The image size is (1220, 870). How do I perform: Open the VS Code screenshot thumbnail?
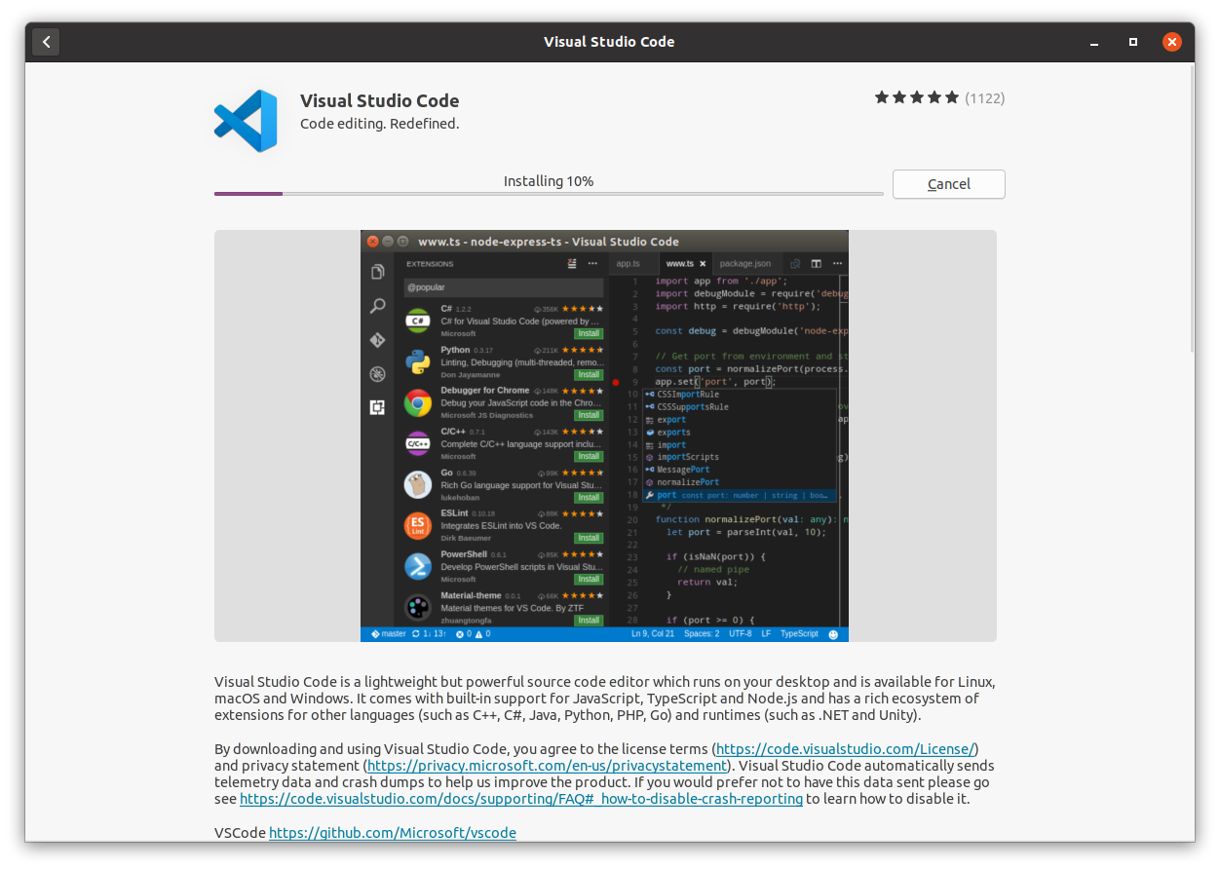(604, 435)
